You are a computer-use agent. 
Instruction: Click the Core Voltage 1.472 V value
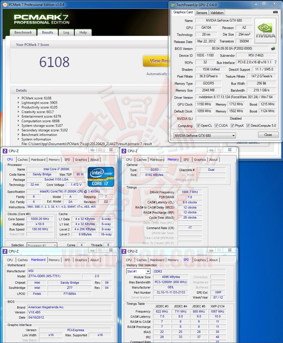[76, 185]
